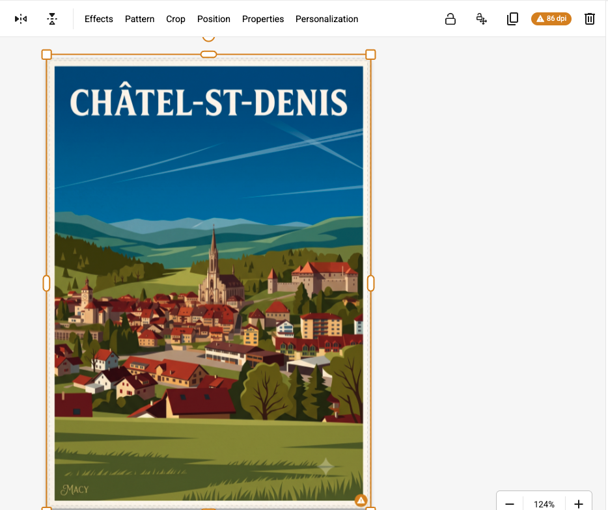The width and height of the screenshot is (608, 510).
Task: Zoom out with the minus button
Action: point(510,503)
